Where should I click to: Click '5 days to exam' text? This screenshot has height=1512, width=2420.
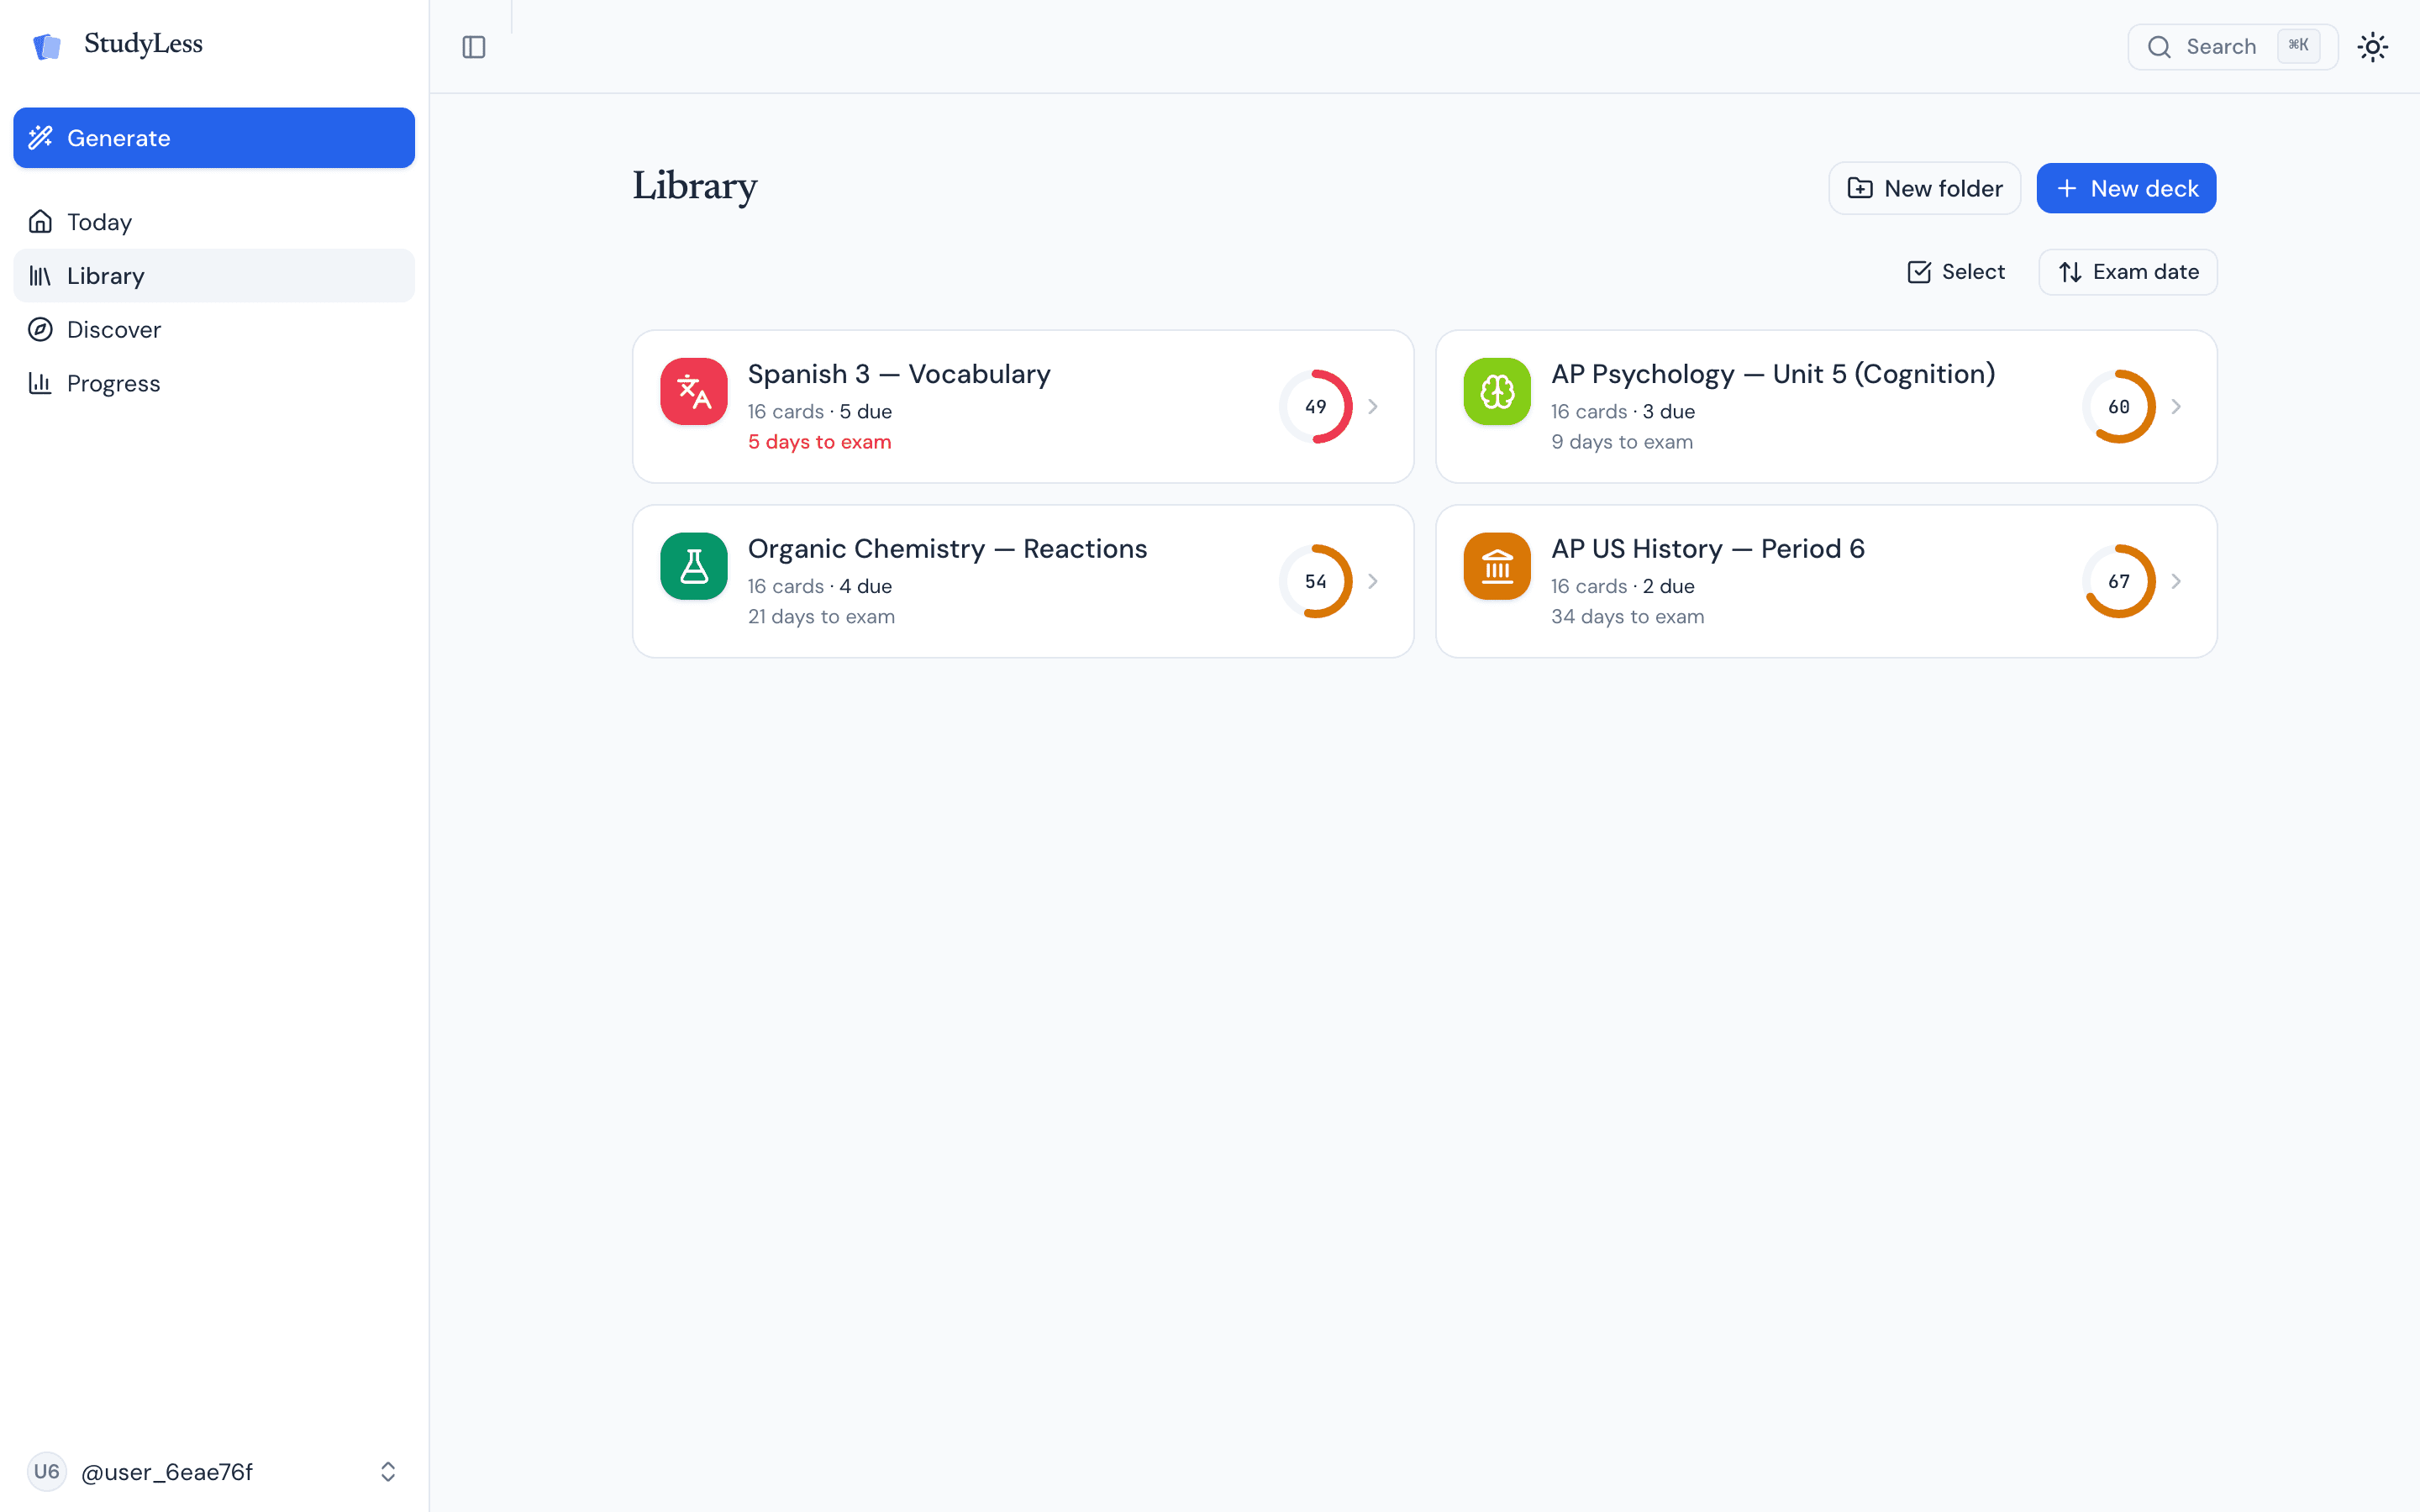(x=820, y=442)
